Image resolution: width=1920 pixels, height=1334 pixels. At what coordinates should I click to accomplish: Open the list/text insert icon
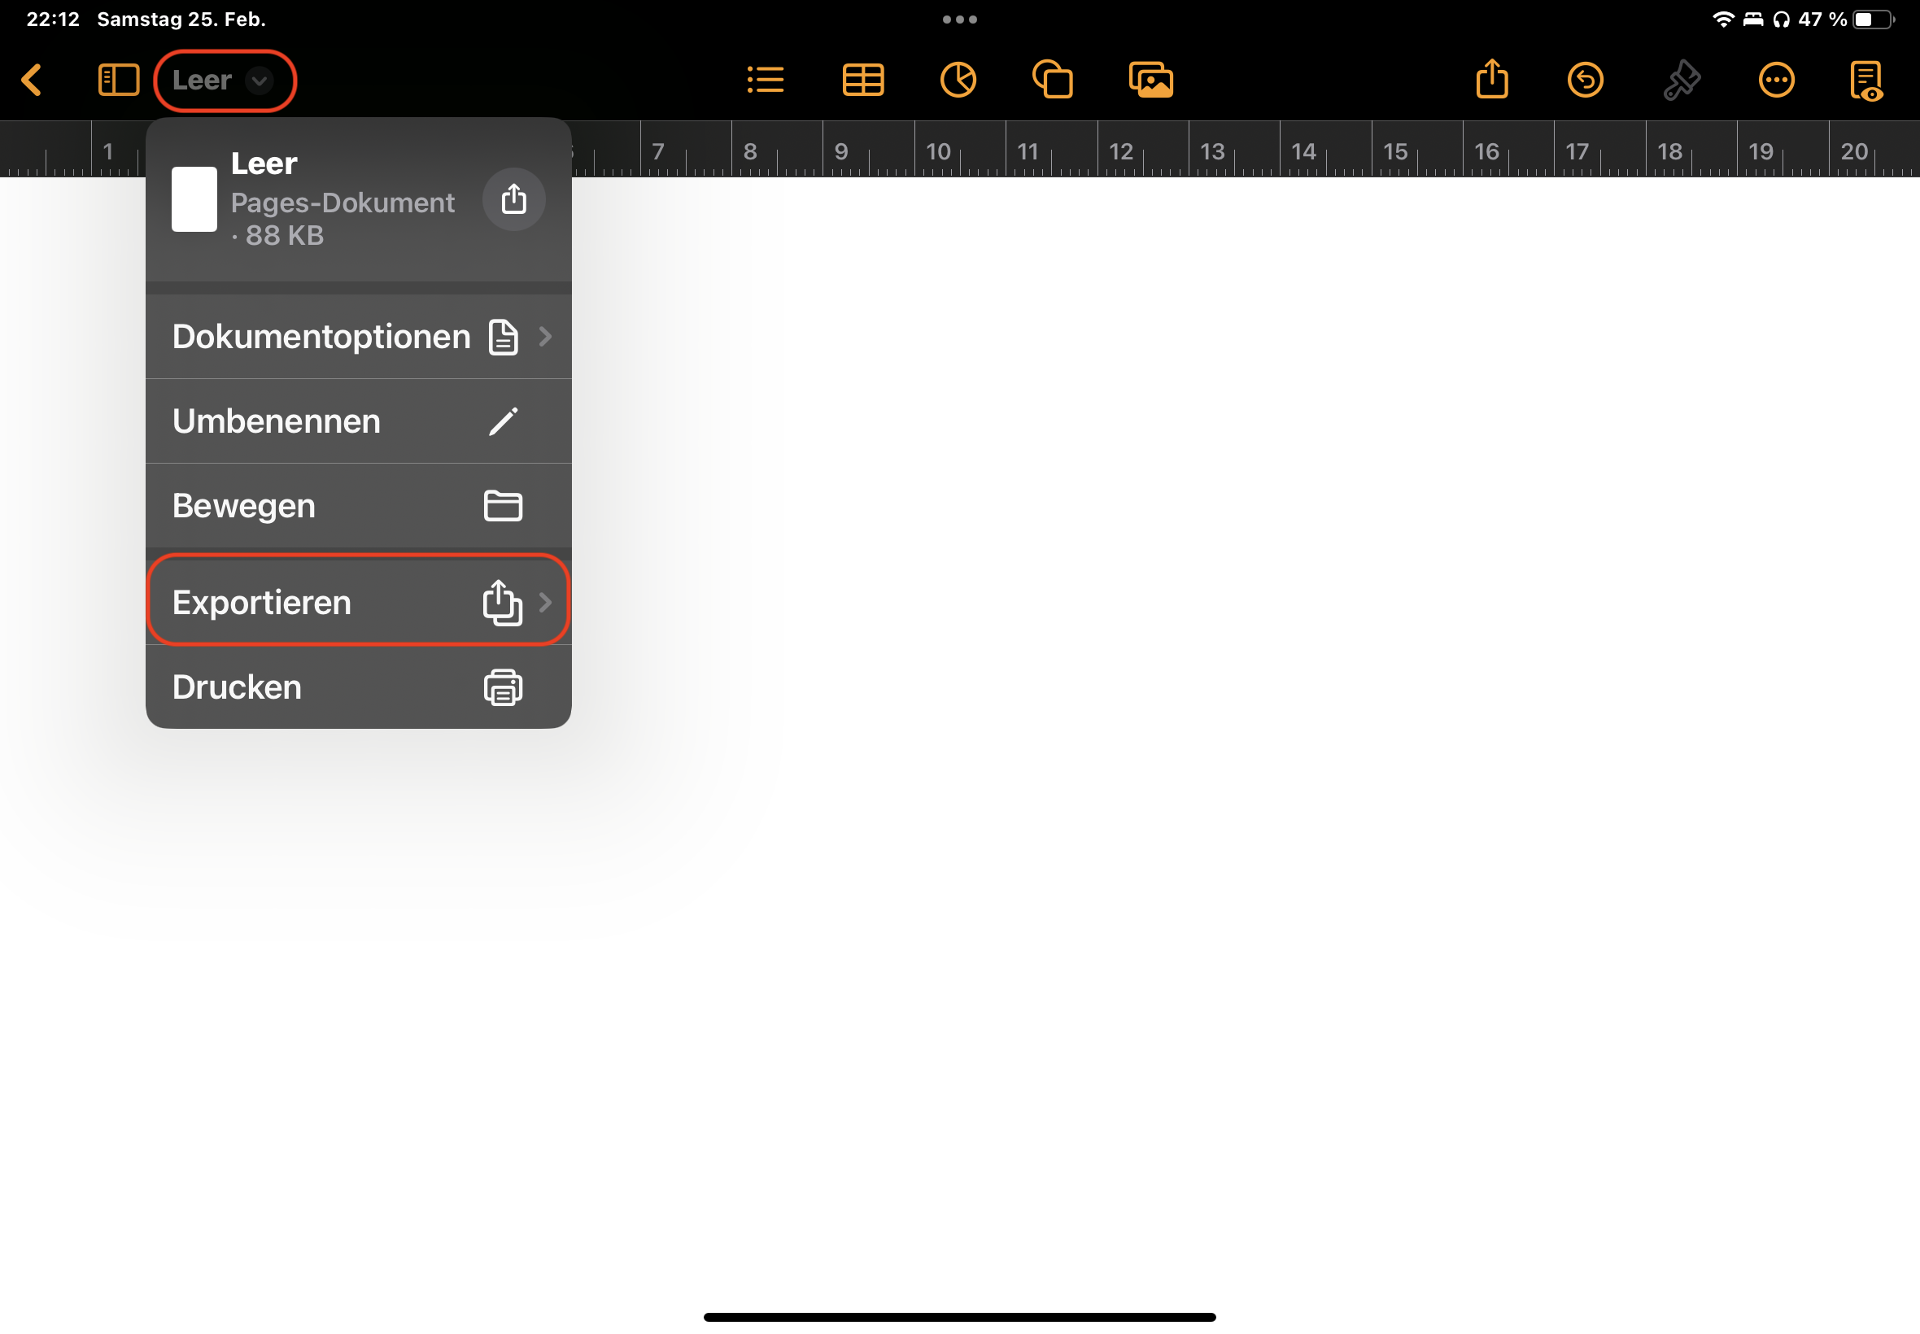click(765, 81)
